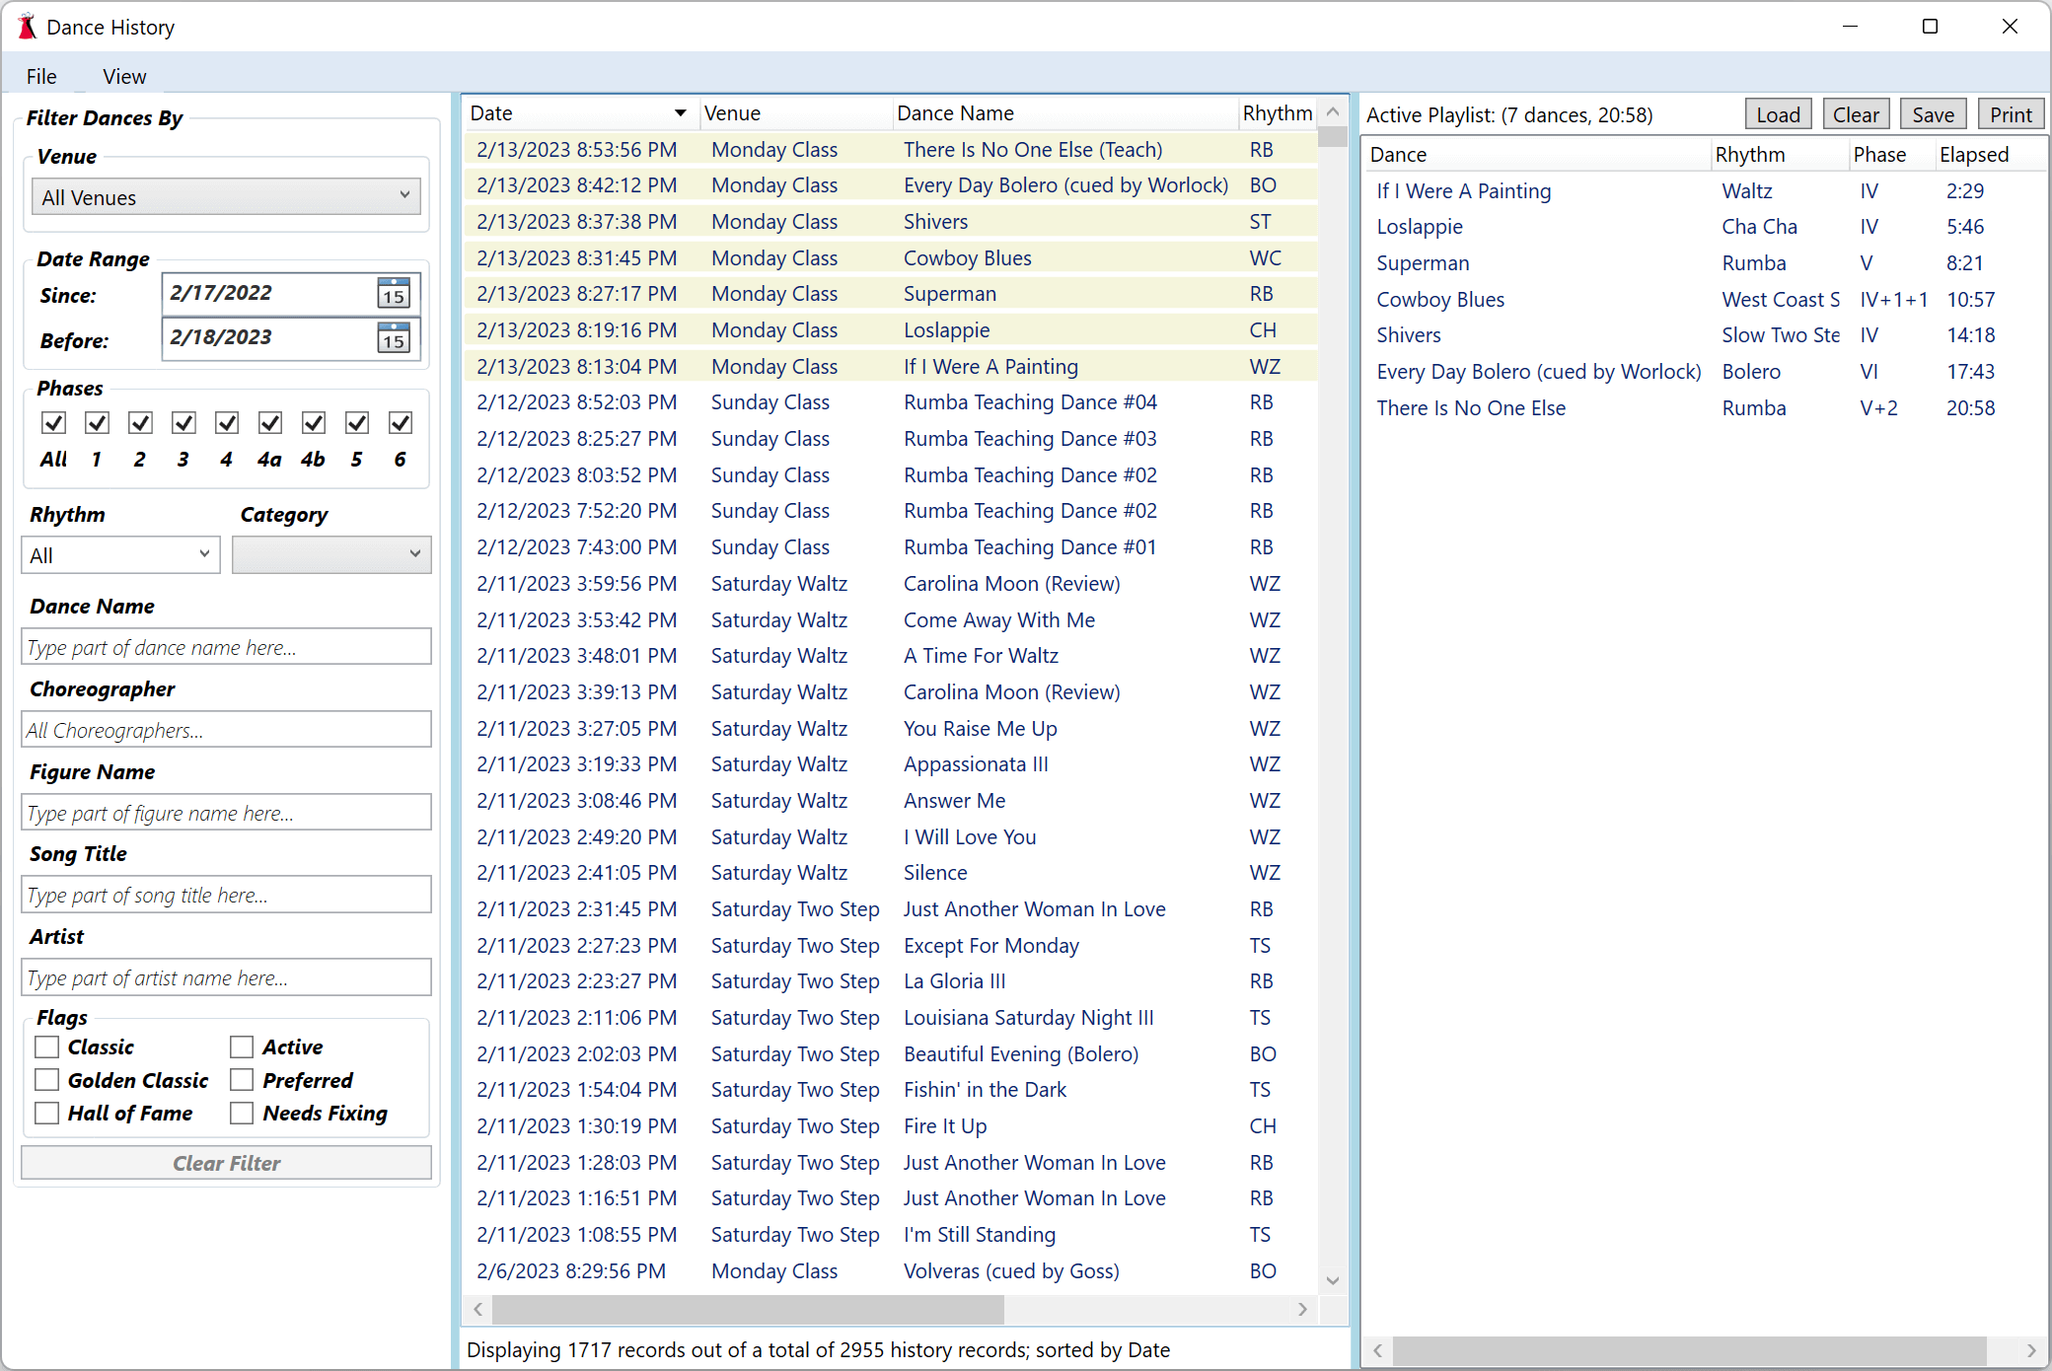The image size is (2052, 1371).
Task: Uncheck the Phase 4 checkbox
Action: [227, 423]
